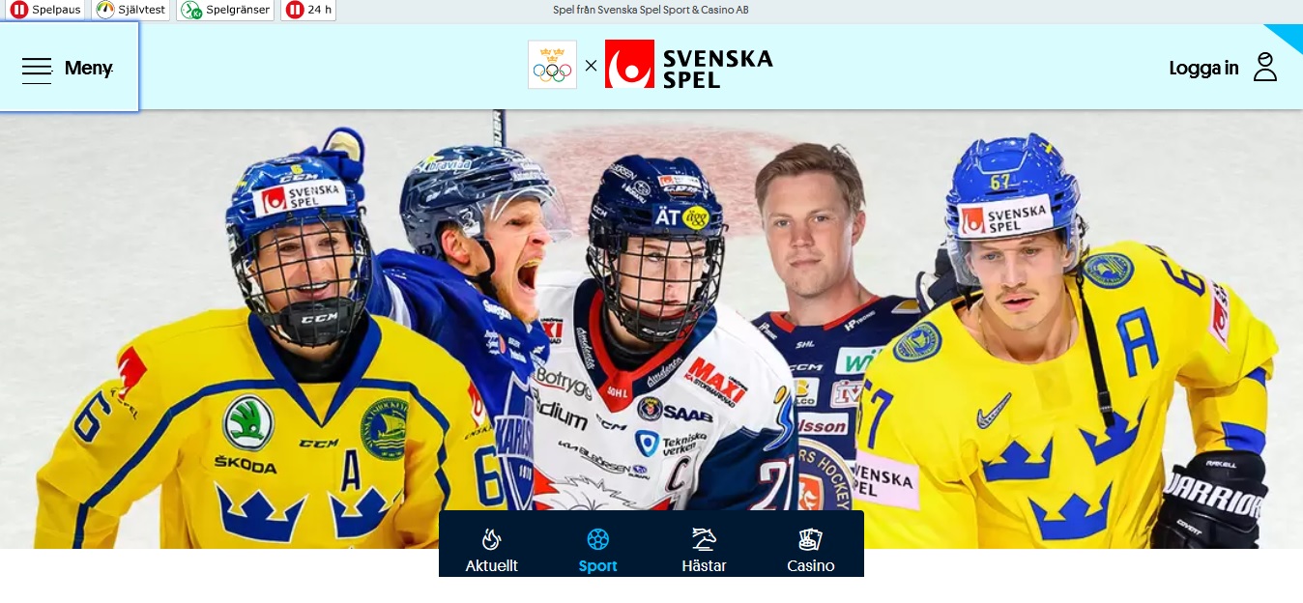The height and width of the screenshot is (603, 1303).
Task: Open the hamburger menu icon
Action: tap(37, 70)
